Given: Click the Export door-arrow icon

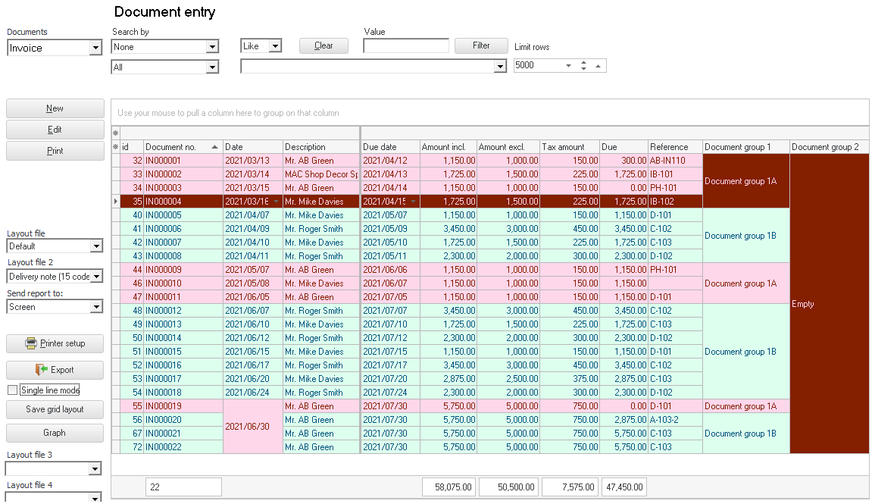Looking at the screenshot, I should point(41,370).
